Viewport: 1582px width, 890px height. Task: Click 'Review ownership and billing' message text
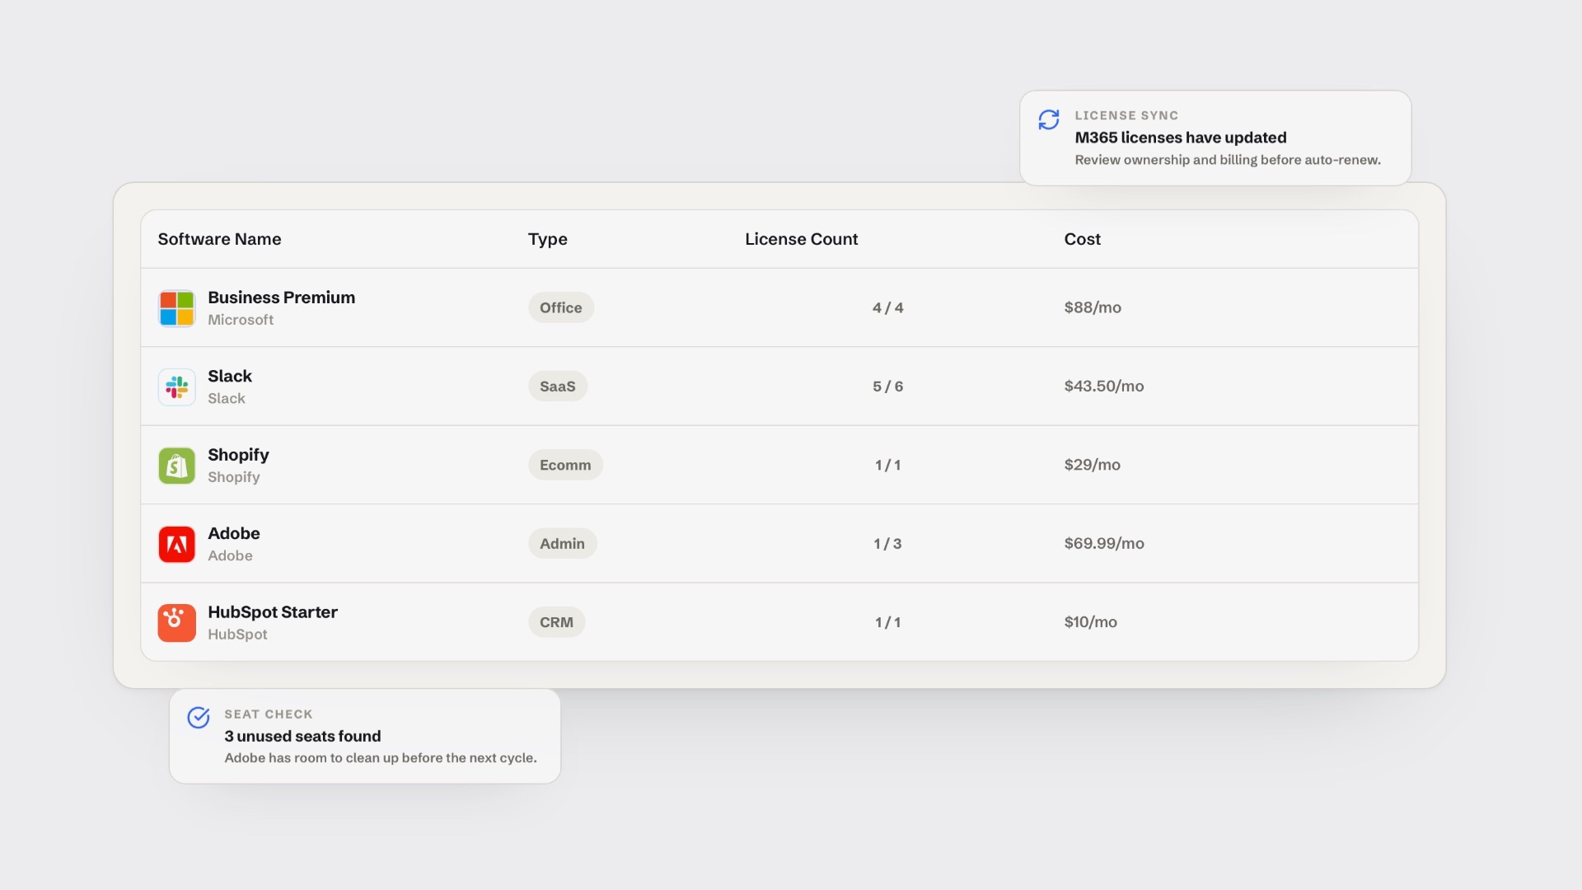pos(1228,160)
